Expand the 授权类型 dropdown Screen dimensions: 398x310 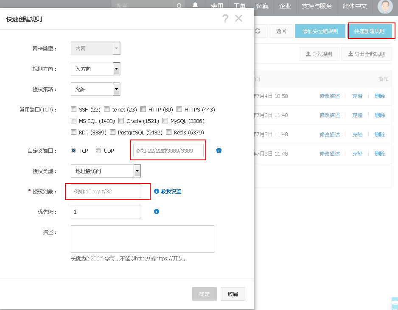[x=137, y=171]
